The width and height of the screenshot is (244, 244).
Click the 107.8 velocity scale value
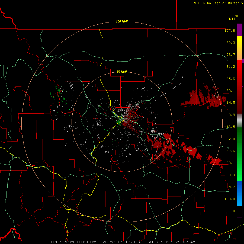click(x=230, y=30)
